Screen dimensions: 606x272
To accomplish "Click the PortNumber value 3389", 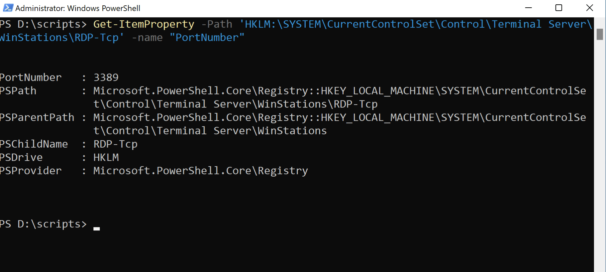I will click(106, 77).
